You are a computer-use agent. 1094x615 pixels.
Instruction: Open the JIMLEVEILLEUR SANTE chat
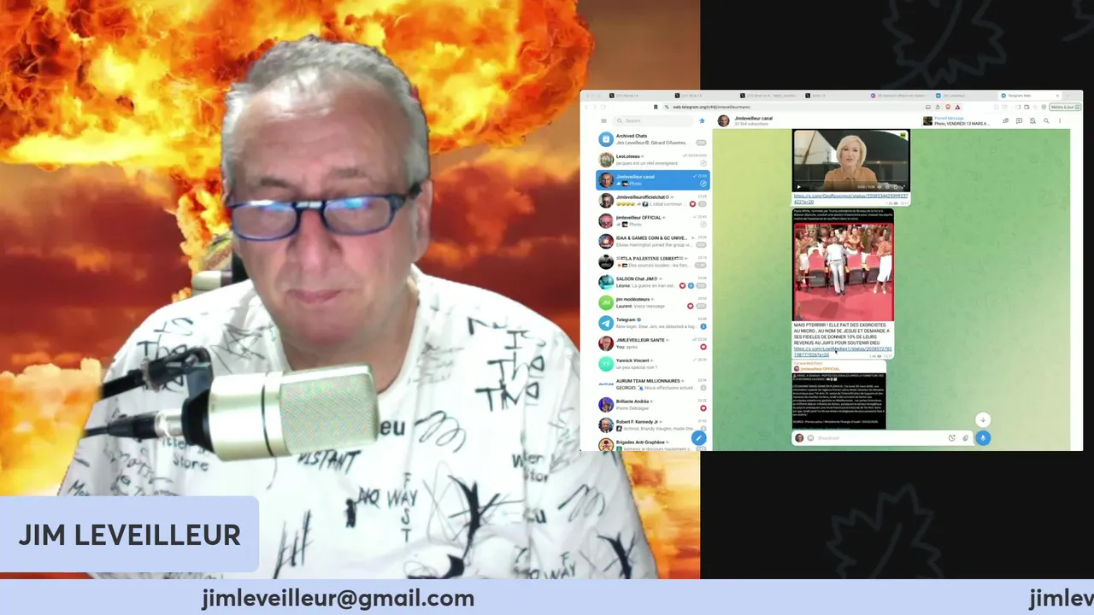tap(653, 343)
